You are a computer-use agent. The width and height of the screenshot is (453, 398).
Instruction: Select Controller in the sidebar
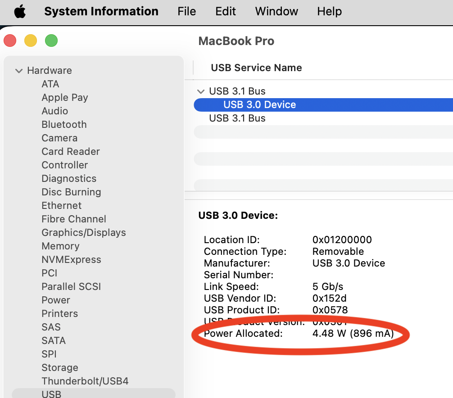(x=65, y=165)
